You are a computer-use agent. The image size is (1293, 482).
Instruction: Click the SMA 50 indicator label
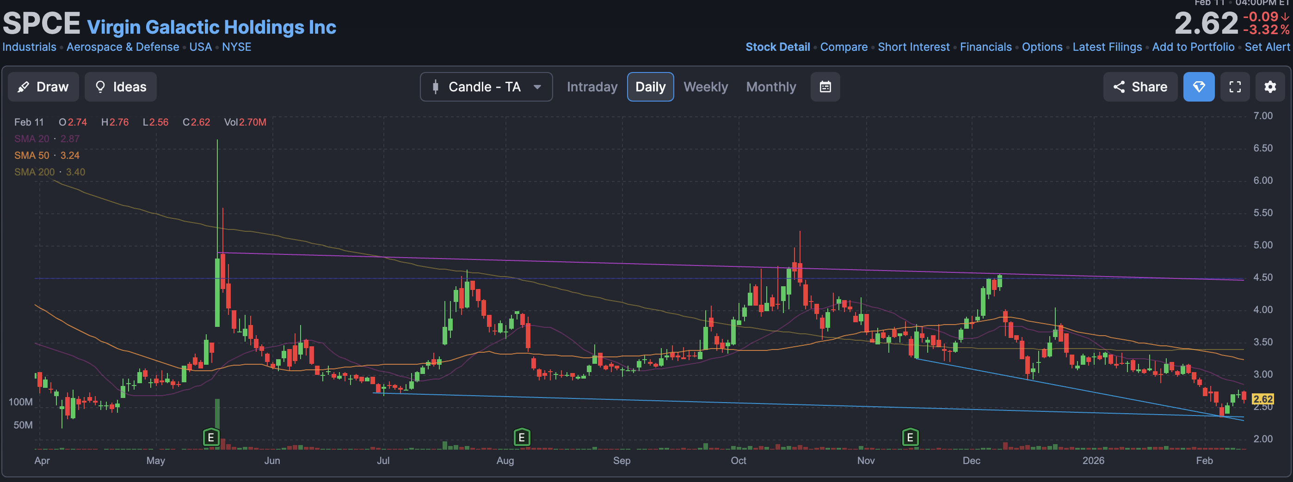(47, 155)
